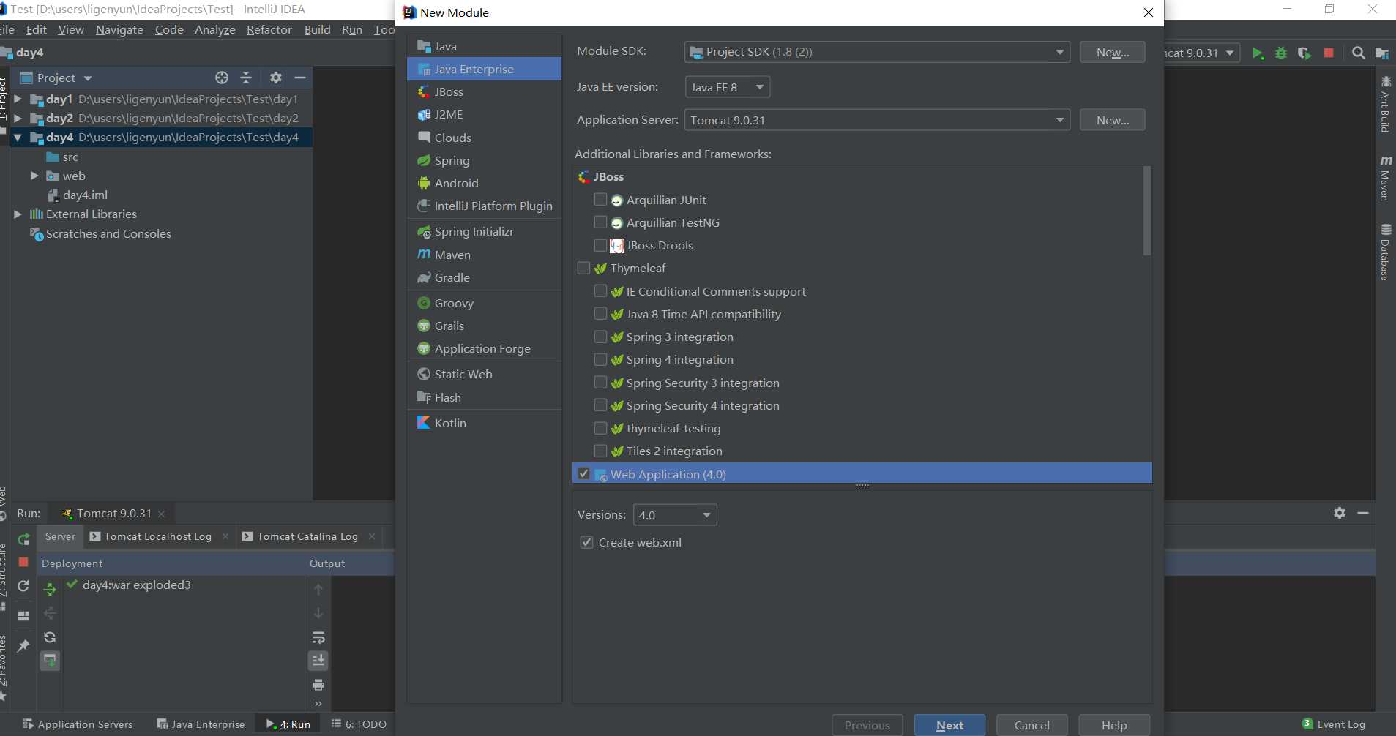Select Gradle module type
The width and height of the screenshot is (1396, 736).
coord(484,277)
